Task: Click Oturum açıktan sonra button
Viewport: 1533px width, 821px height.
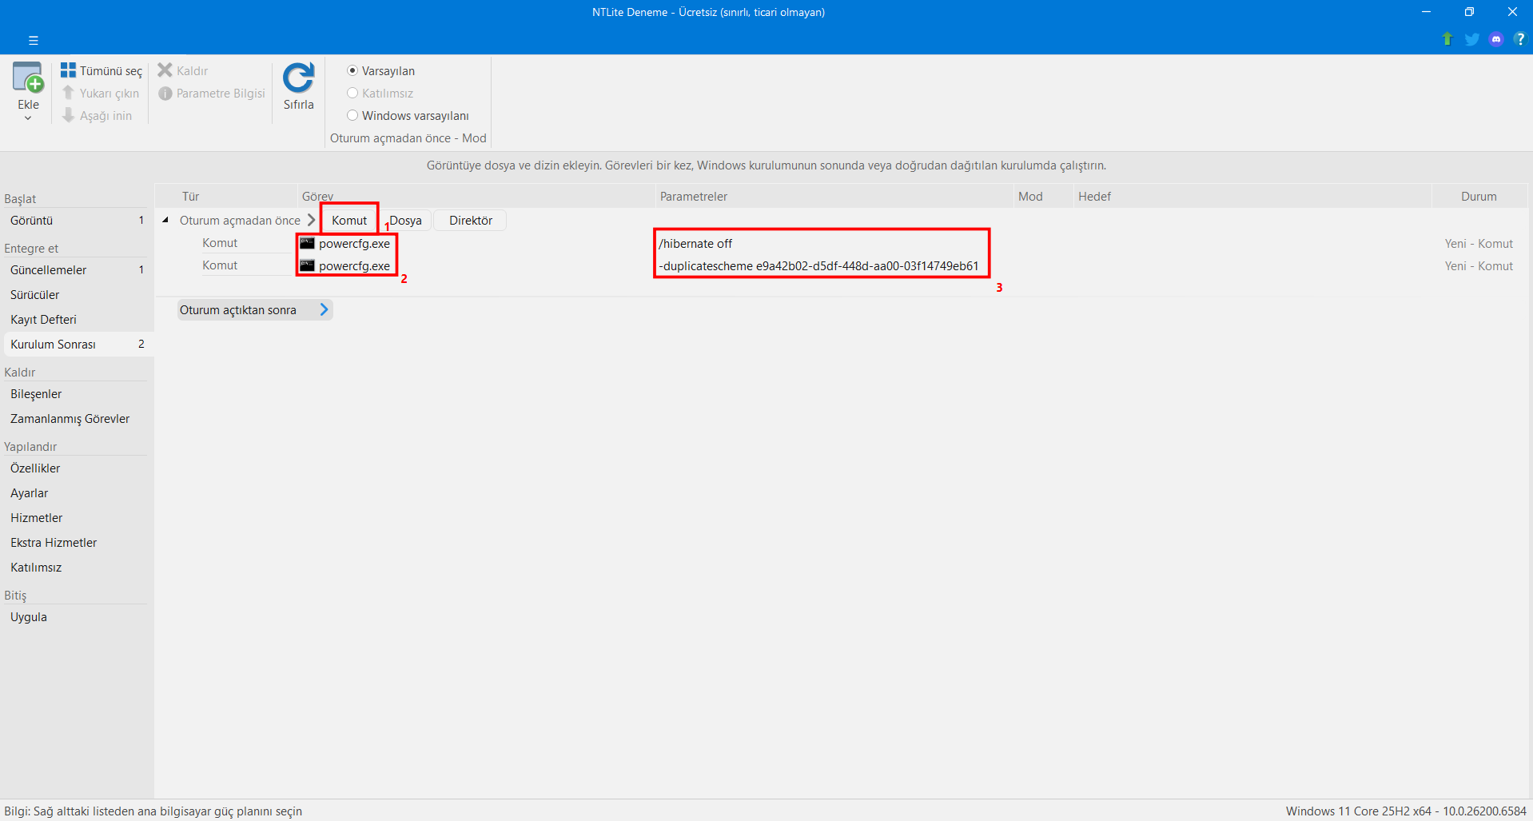Action: coord(255,309)
